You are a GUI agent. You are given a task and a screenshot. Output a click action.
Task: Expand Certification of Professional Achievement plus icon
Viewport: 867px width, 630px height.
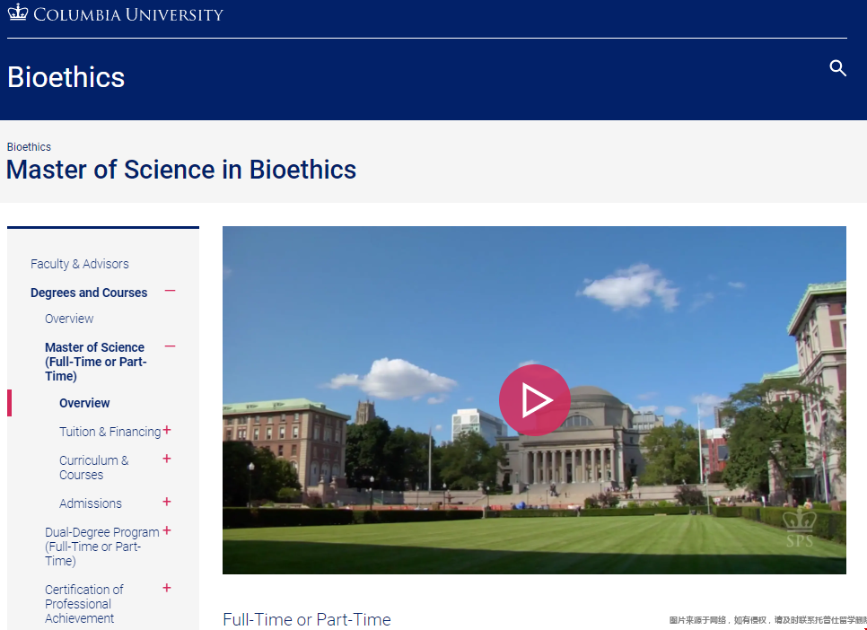(167, 588)
